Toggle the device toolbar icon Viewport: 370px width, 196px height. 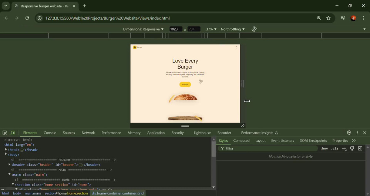13,133
